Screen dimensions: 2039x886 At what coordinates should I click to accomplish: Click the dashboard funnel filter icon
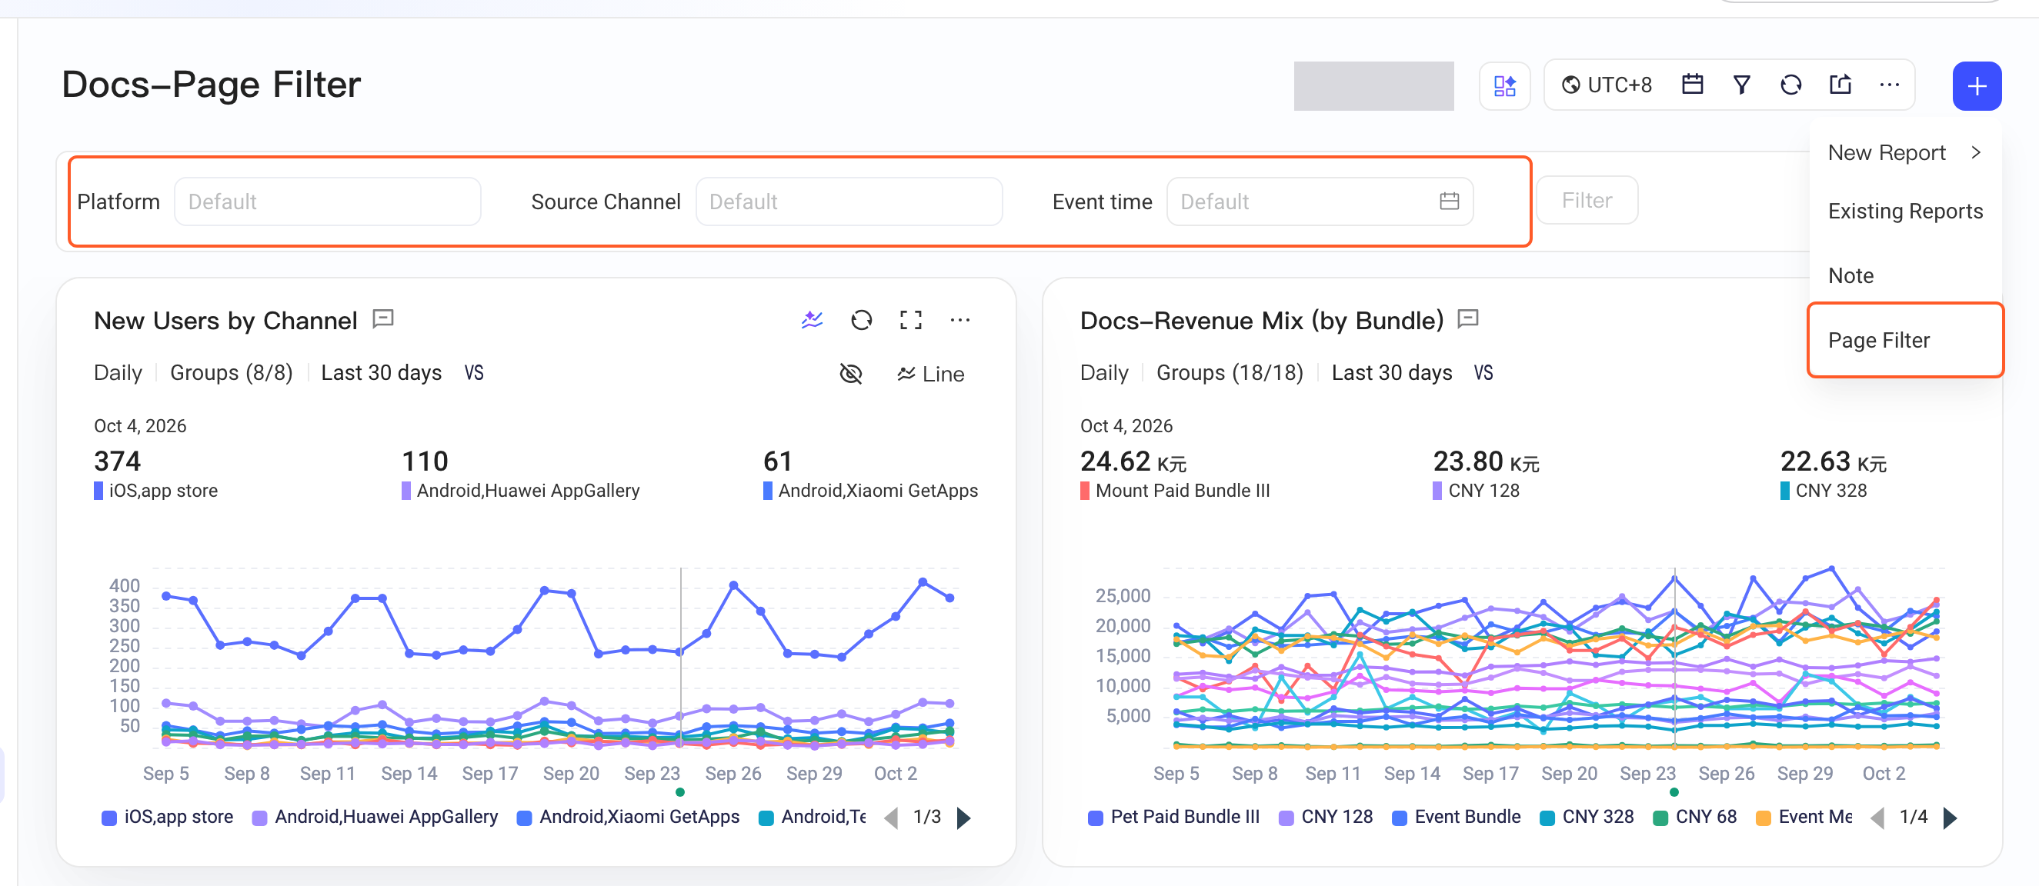[x=1741, y=85]
